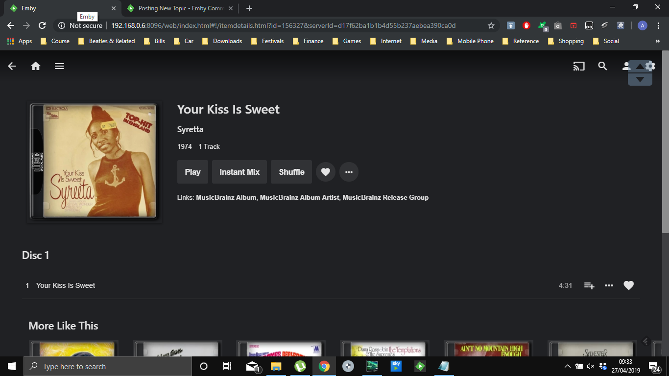Reload the current page
669x376 pixels.
click(x=42, y=25)
